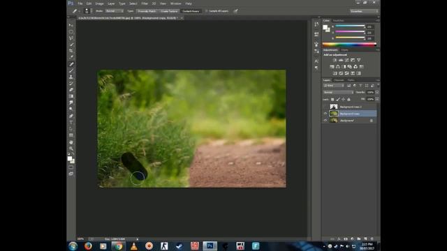447x251 pixels.
Task: Select the Move tool
Action: click(x=71, y=25)
